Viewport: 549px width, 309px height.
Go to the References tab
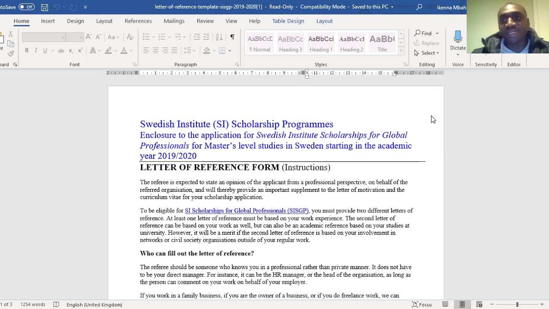click(x=138, y=21)
